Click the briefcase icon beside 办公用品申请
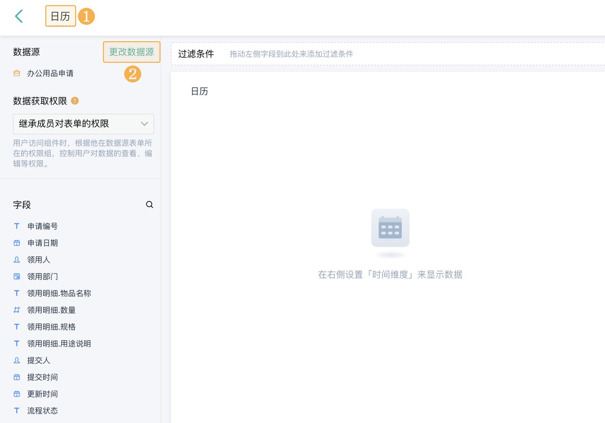 (16, 73)
